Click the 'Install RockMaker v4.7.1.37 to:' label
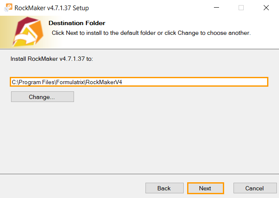279x198 pixels. click(x=51, y=59)
